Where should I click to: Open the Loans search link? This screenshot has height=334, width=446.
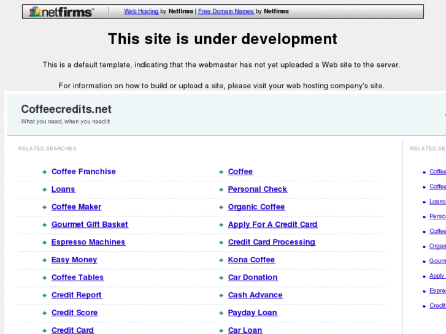[x=63, y=189]
